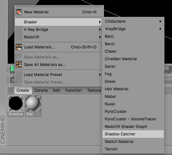
Task: Choose the Banzi shader
Action: coord(133,44)
